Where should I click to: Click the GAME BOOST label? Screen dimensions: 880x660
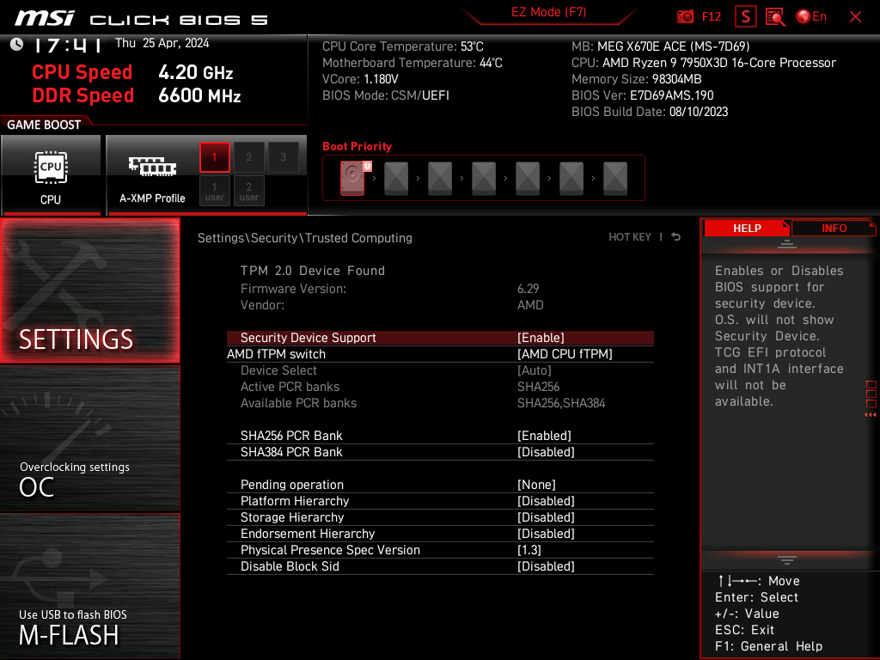coord(44,125)
